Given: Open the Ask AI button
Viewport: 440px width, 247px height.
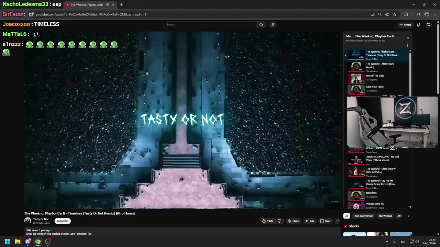Looking at the screenshot, I should [x=309, y=221].
